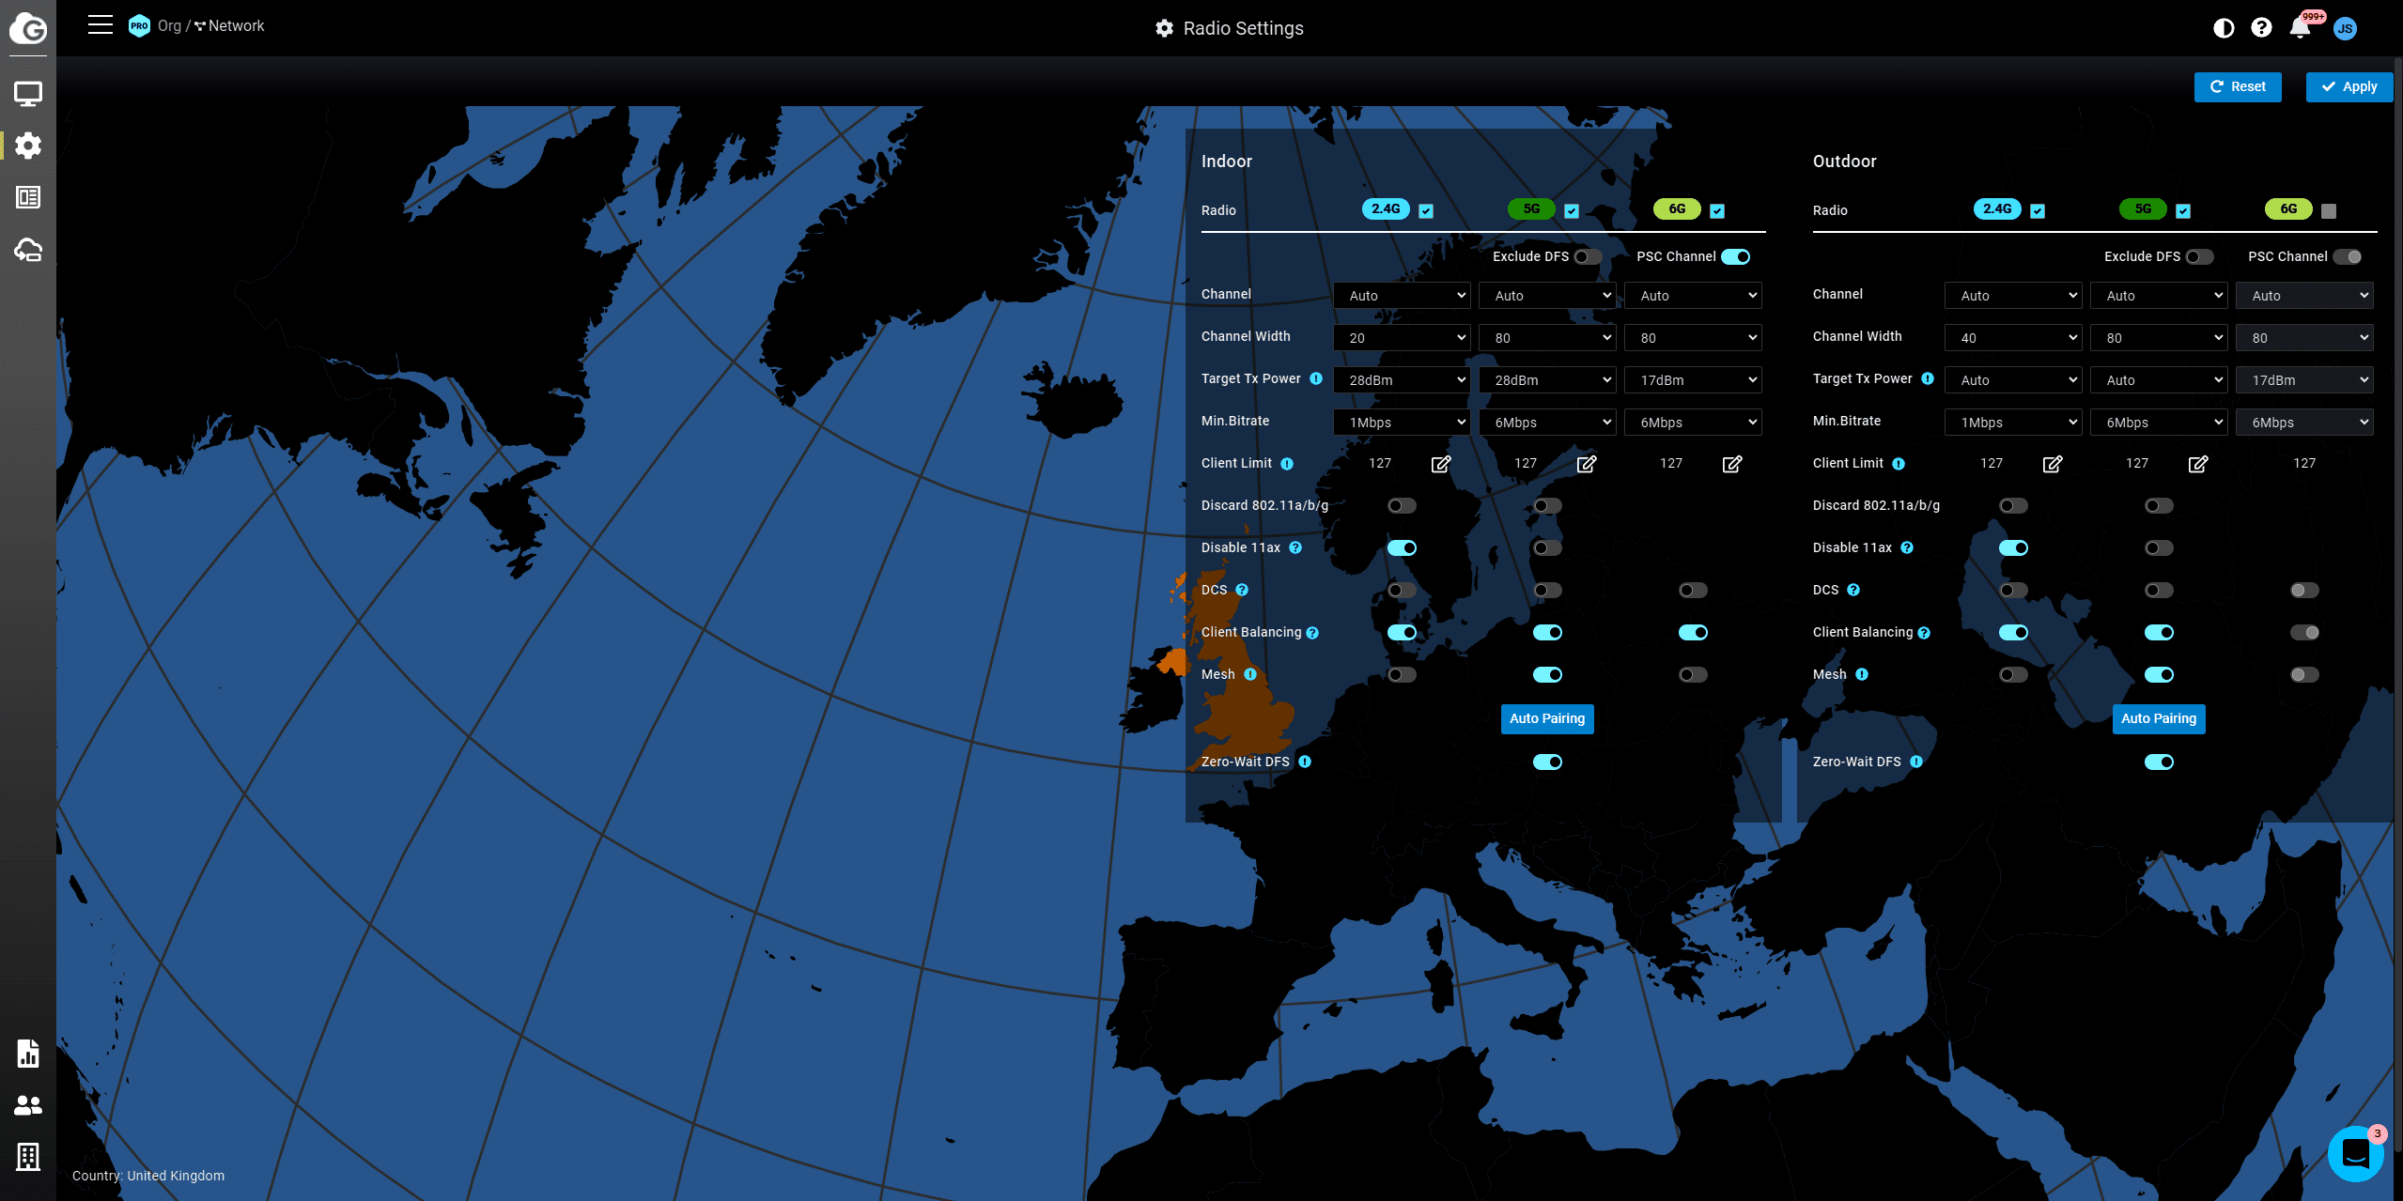
Task: Expand Outdoor 2.4G Target Tx Power dropdown
Action: point(2013,380)
